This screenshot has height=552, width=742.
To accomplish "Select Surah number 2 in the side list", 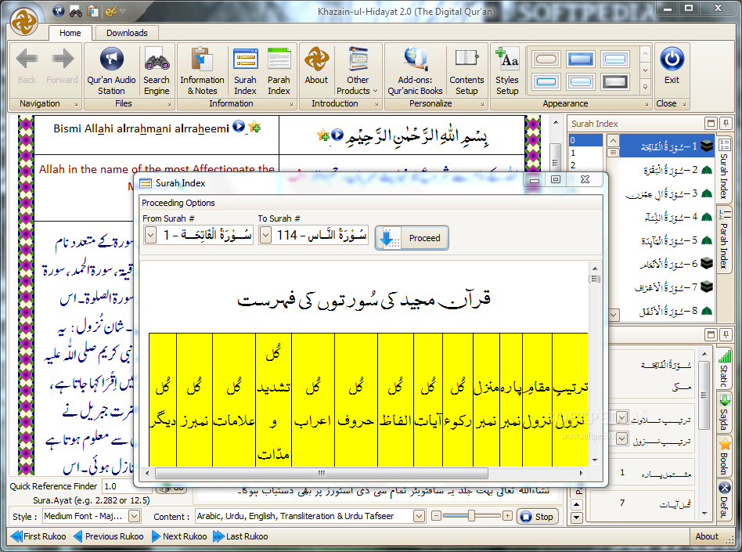I will tap(667, 170).
